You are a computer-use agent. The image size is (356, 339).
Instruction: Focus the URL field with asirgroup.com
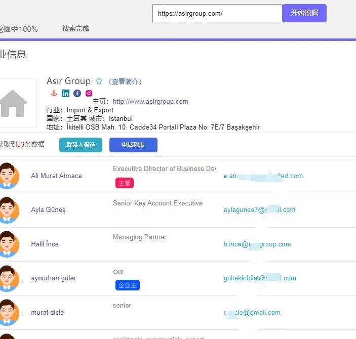(x=217, y=13)
